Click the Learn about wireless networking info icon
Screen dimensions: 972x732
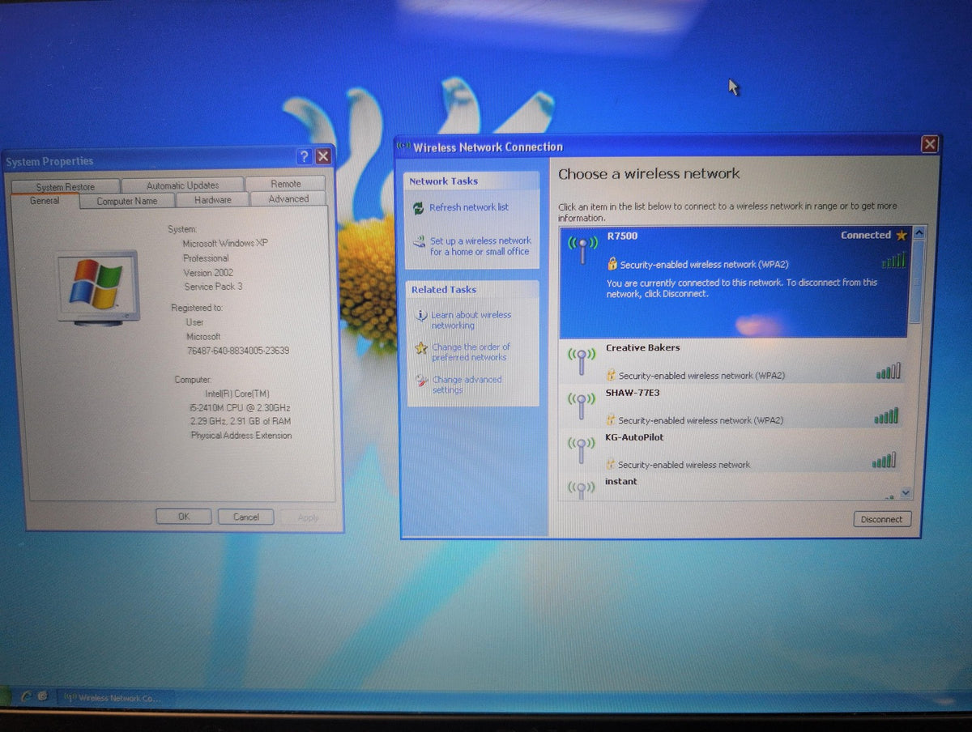click(420, 316)
